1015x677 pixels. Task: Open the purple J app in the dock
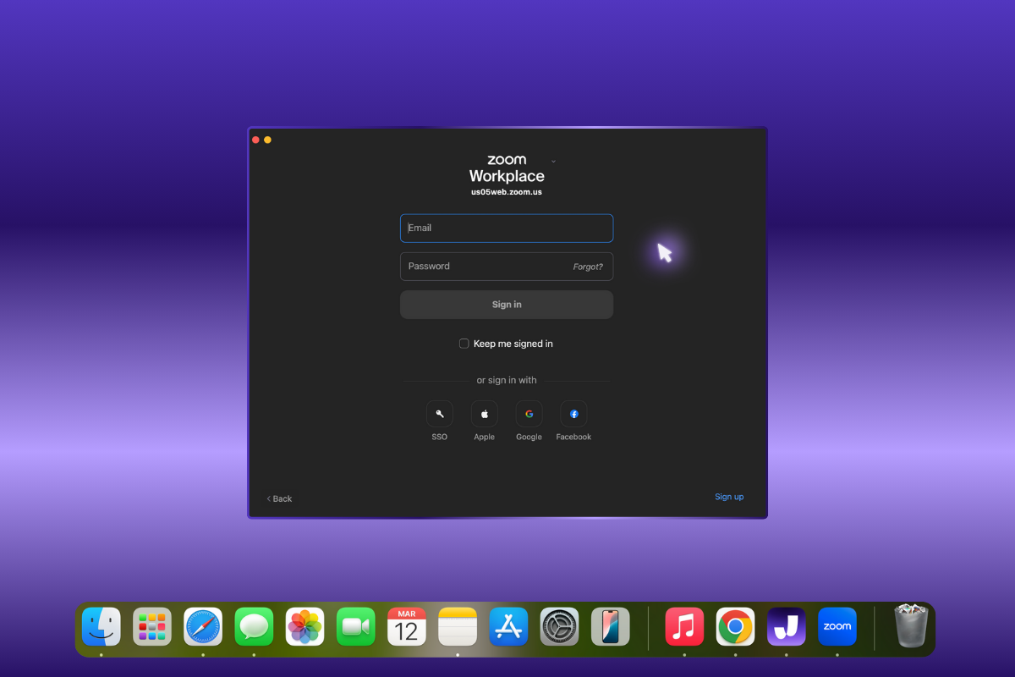click(787, 627)
